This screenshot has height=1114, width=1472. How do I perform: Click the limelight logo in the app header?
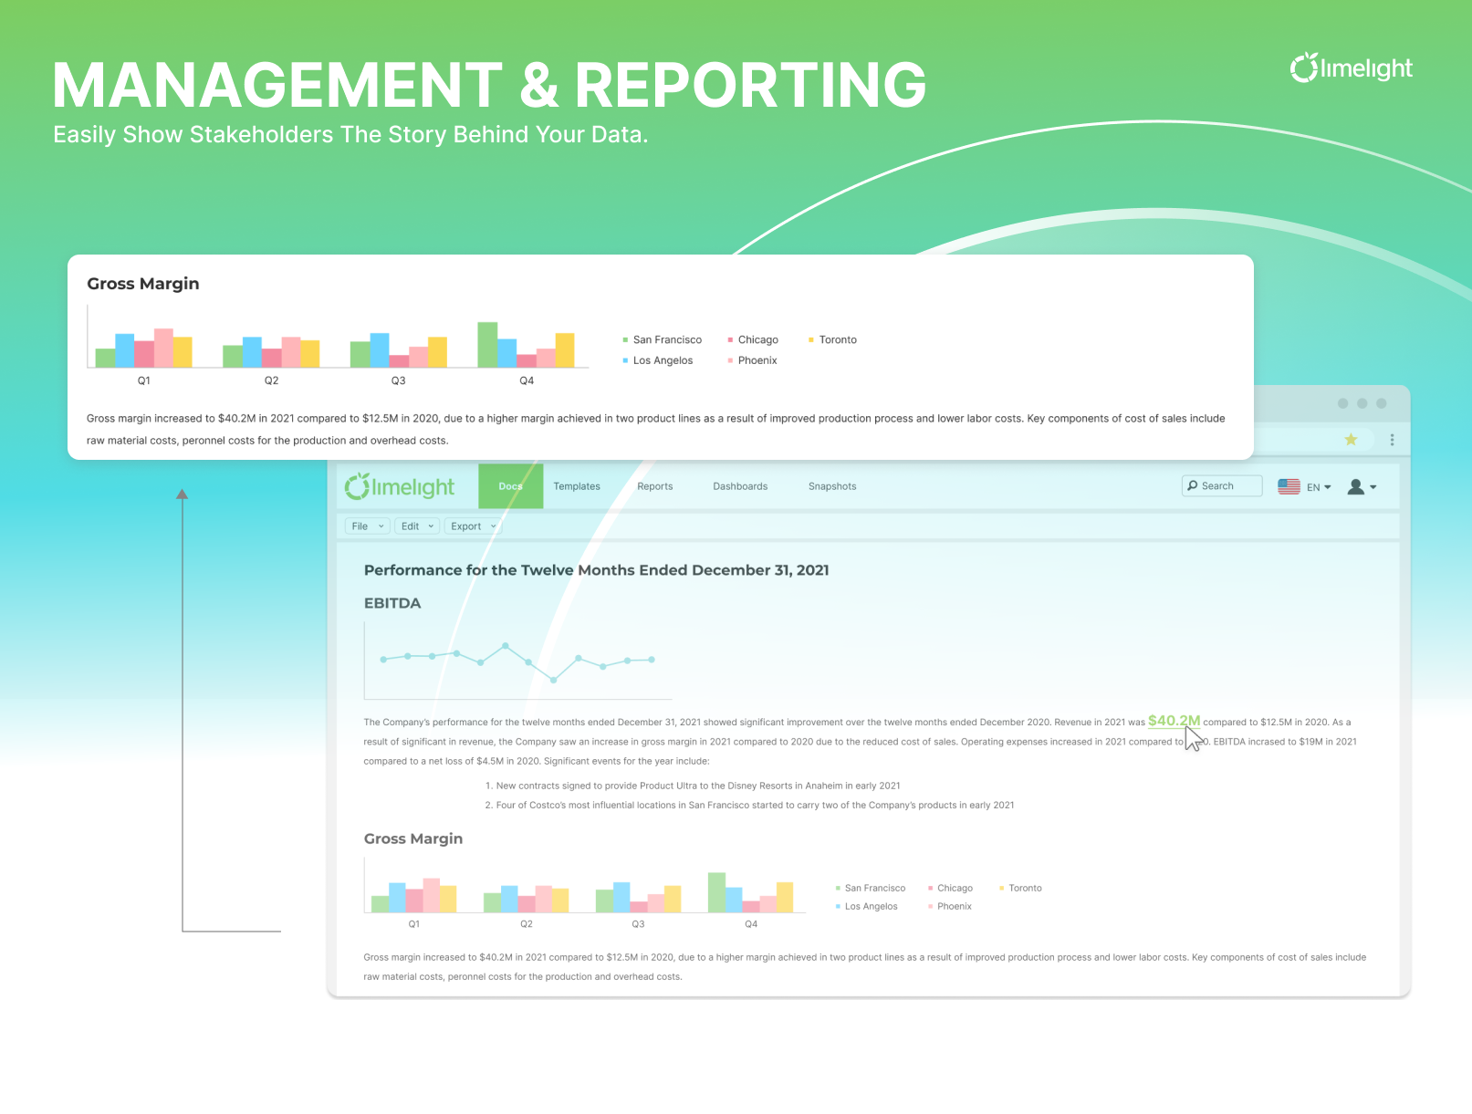pos(400,486)
